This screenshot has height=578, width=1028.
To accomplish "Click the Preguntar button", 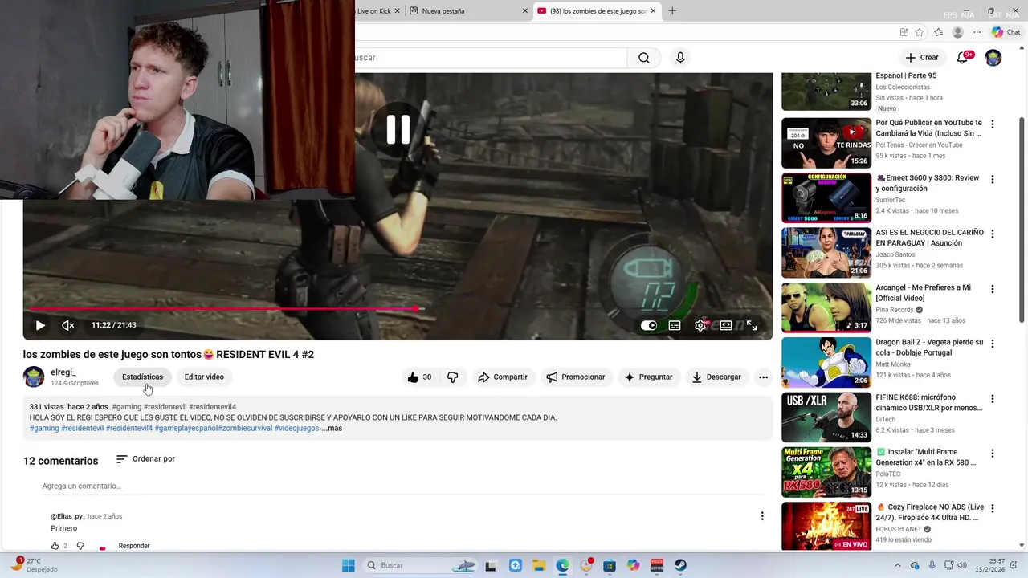I will point(649,377).
